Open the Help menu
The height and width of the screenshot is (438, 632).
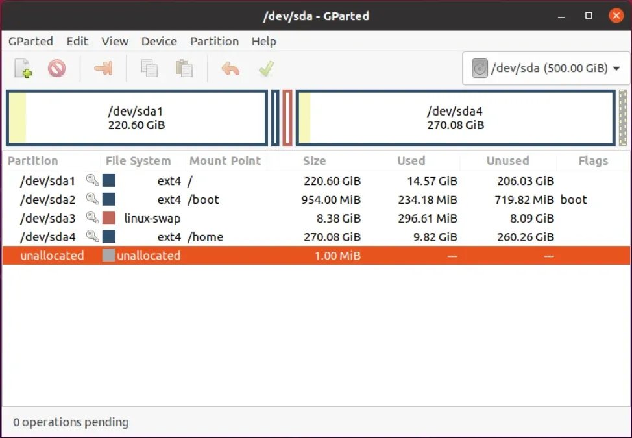pos(264,41)
